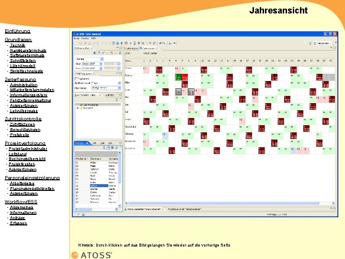Viewport: 345px width, 259px height.
Task: Minimize the Datum/Zeit panel
Action: (117, 48)
